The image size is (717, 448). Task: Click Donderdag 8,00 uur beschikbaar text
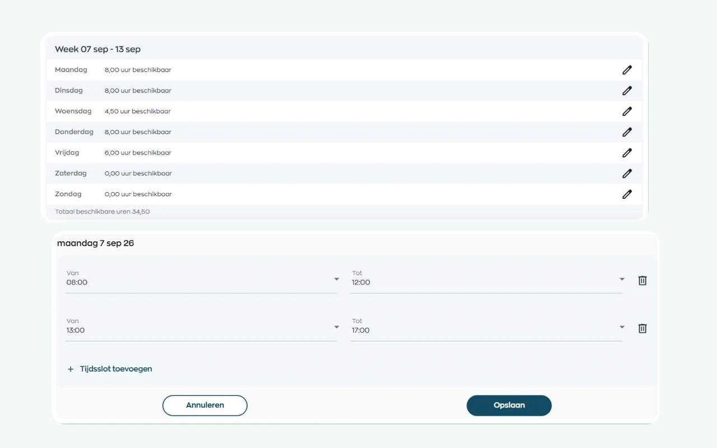[138, 132]
